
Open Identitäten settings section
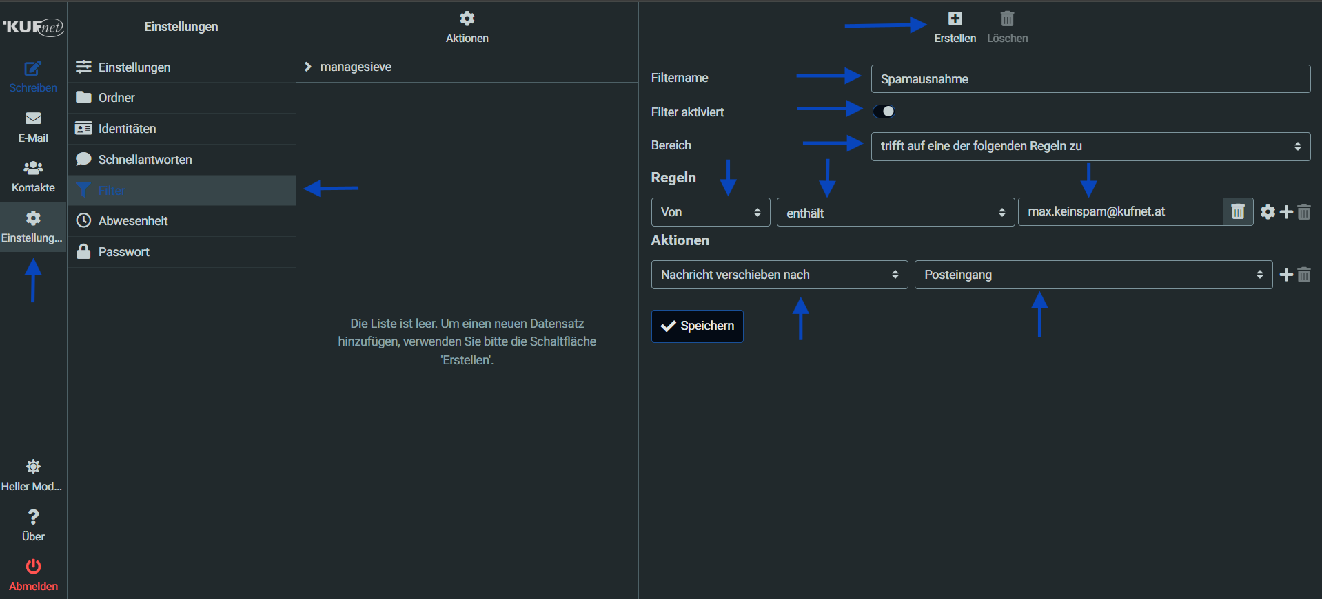[127, 129]
